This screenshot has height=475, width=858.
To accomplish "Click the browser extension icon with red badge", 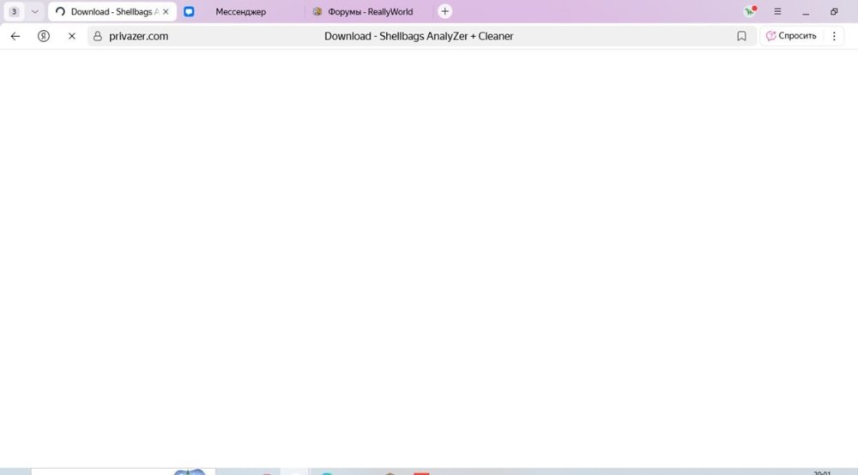I will [x=750, y=11].
